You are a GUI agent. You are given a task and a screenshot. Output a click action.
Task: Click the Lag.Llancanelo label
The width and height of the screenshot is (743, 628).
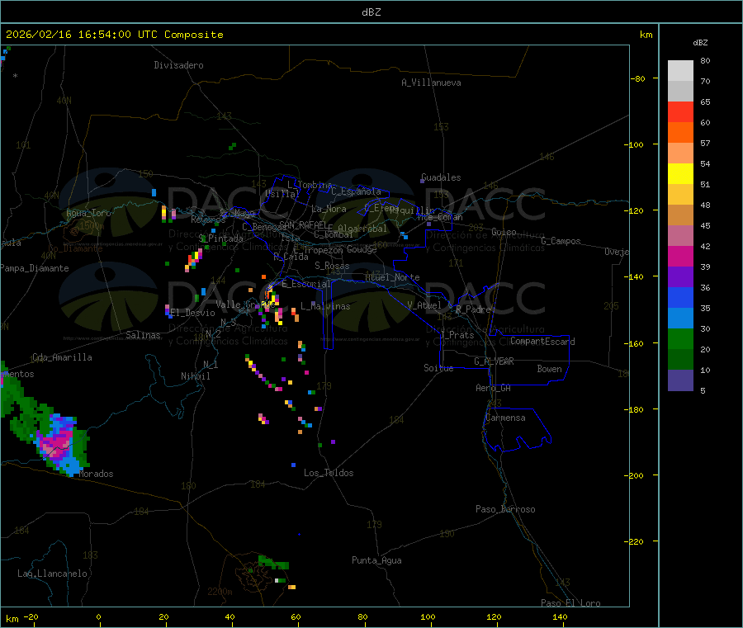[x=52, y=574]
